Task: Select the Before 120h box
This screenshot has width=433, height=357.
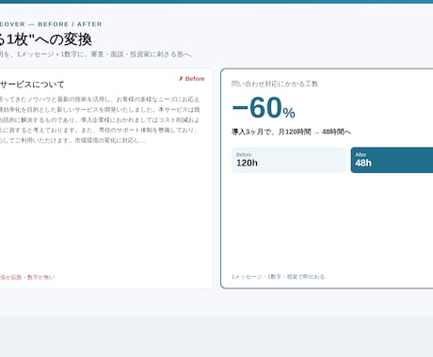Action: tap(288, 160)
